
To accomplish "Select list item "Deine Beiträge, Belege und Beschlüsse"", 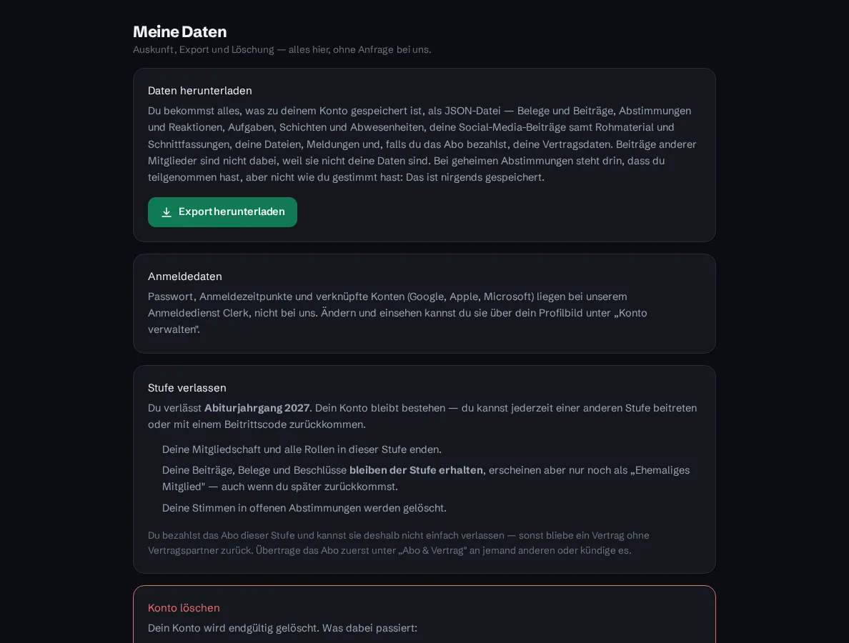I will click(x=426, y=478).
